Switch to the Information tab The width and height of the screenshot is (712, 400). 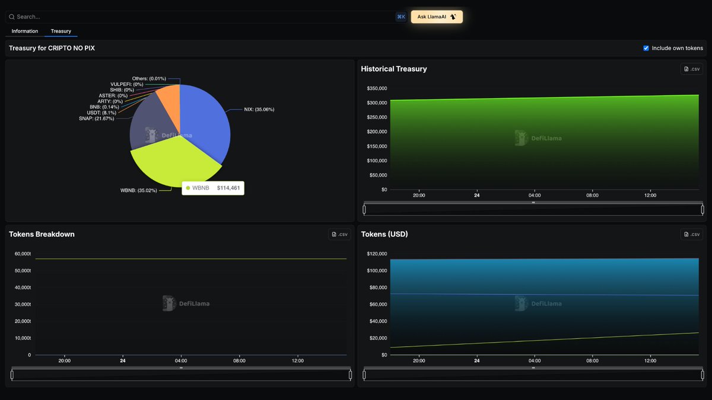[x=25, y=31]
